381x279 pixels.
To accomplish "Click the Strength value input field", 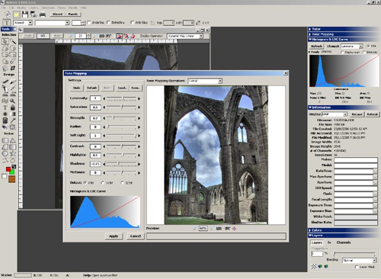I will click(95, 118).
